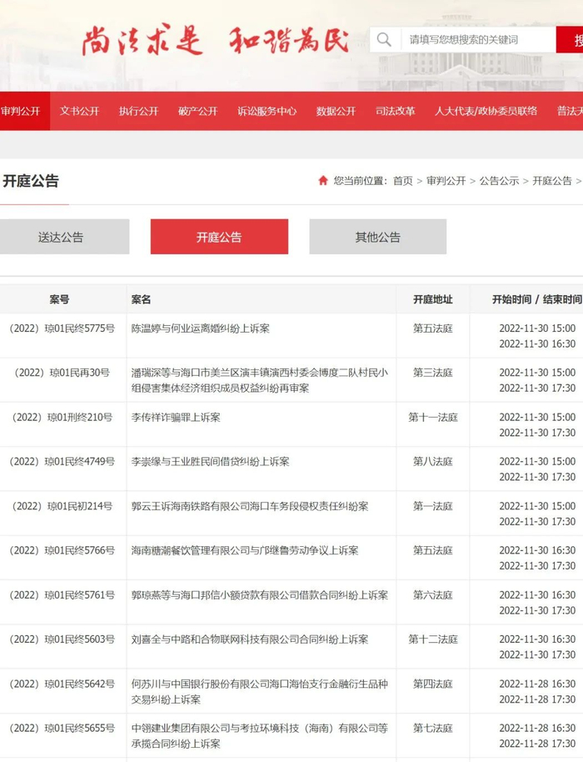Click 第十一法庭 courtroom cell
Image resolution: width=583 pixels, height=762 pixels.
(x=433, y=418)
